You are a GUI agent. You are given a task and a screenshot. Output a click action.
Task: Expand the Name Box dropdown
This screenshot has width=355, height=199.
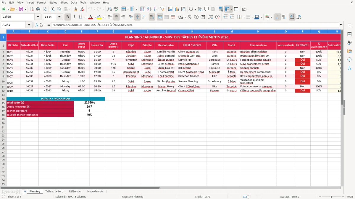[x=29, y=25]
